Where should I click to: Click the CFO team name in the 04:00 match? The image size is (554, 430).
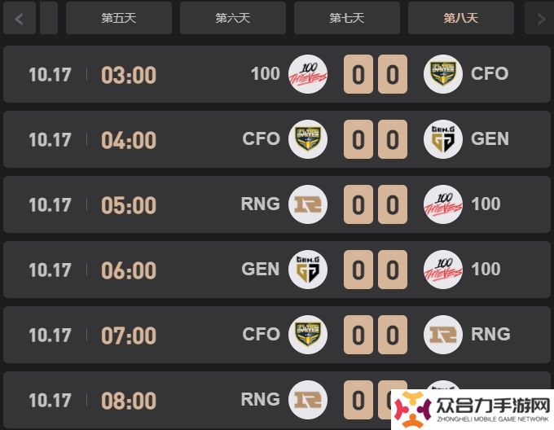pyautogui.click(x=261, y=138)
